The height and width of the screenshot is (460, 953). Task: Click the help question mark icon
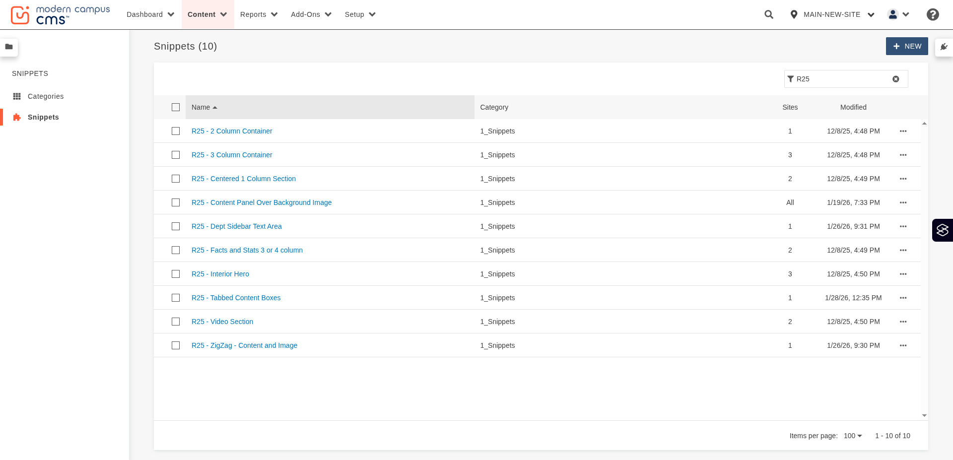point(933,14)
